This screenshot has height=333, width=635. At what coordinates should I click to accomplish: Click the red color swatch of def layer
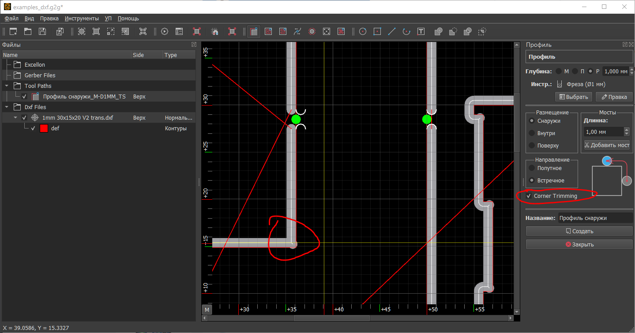pos(44,129)
